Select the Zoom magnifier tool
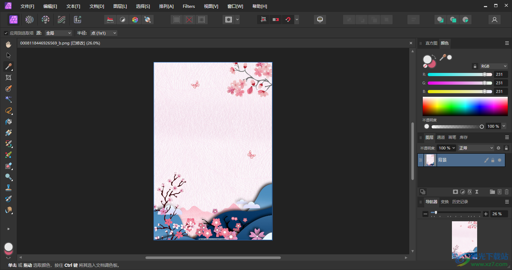512x270 pixels. (9, 177)
